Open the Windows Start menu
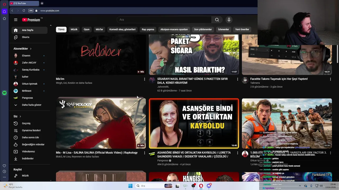This screenshot has width=339, height=190. (130, 186)
